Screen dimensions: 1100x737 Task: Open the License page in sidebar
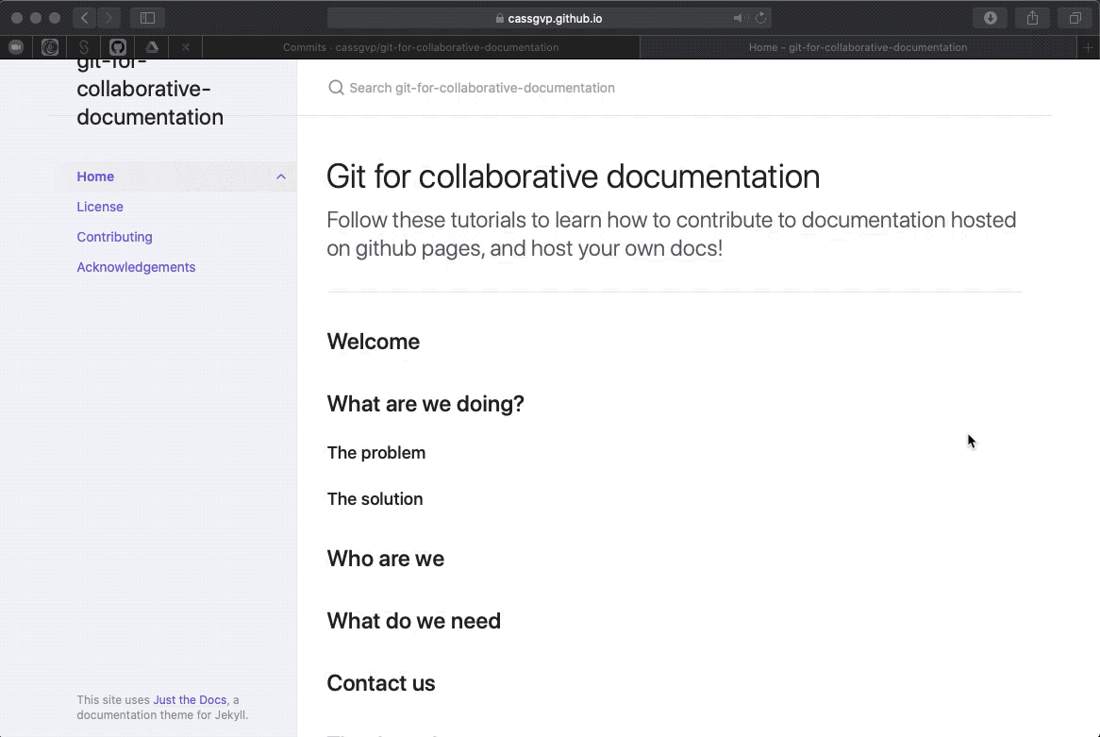pos(100,207)
